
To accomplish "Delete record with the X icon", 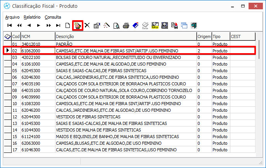I will [87, 26].
